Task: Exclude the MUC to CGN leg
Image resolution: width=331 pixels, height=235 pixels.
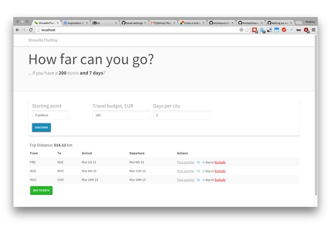Action: [220, 180]
